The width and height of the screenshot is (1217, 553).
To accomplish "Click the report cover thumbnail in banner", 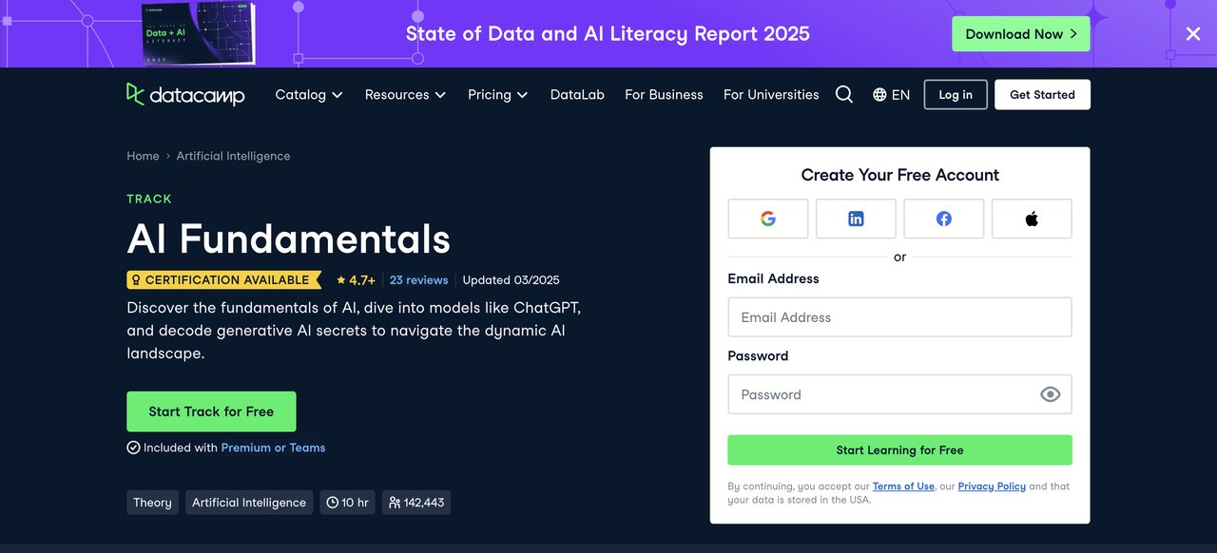I will (198, 33).
